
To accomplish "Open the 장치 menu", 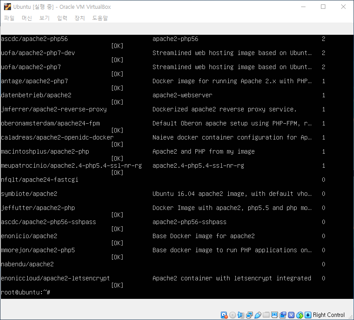I will tap(80, 18).
